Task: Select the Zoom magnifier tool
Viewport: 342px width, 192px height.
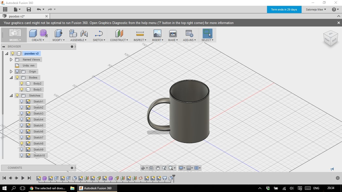Action: point(164,168)
